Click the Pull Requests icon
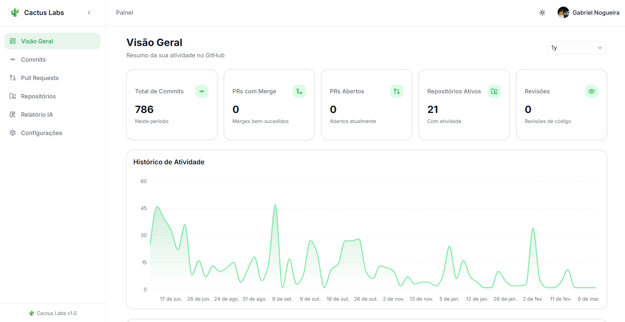 click(13, 78)
